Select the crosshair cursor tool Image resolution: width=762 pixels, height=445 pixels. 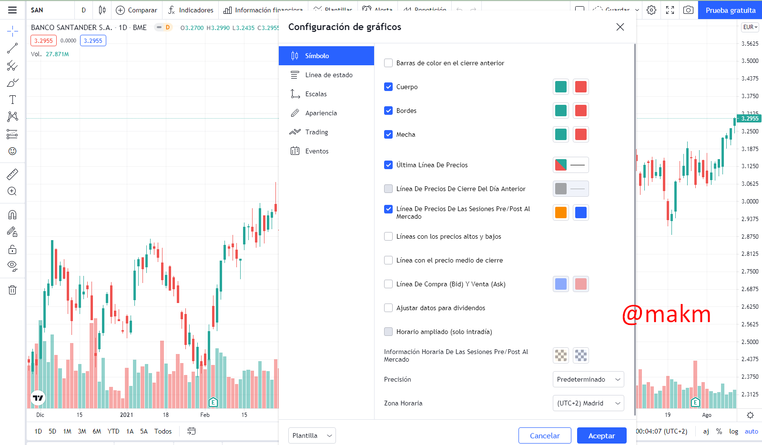pyautogui.click(x=12, y=31)
